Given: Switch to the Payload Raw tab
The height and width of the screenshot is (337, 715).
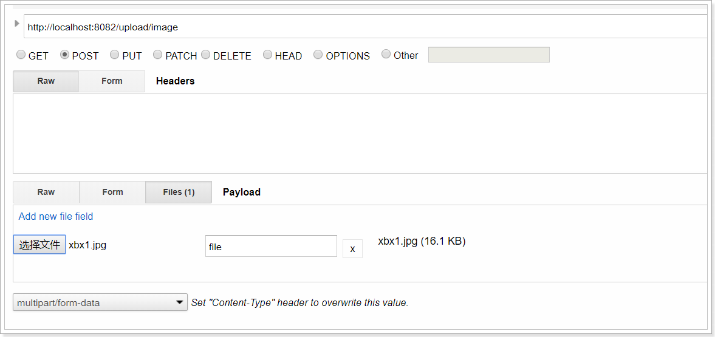Looking at the screenshot, I should point(46,192).
